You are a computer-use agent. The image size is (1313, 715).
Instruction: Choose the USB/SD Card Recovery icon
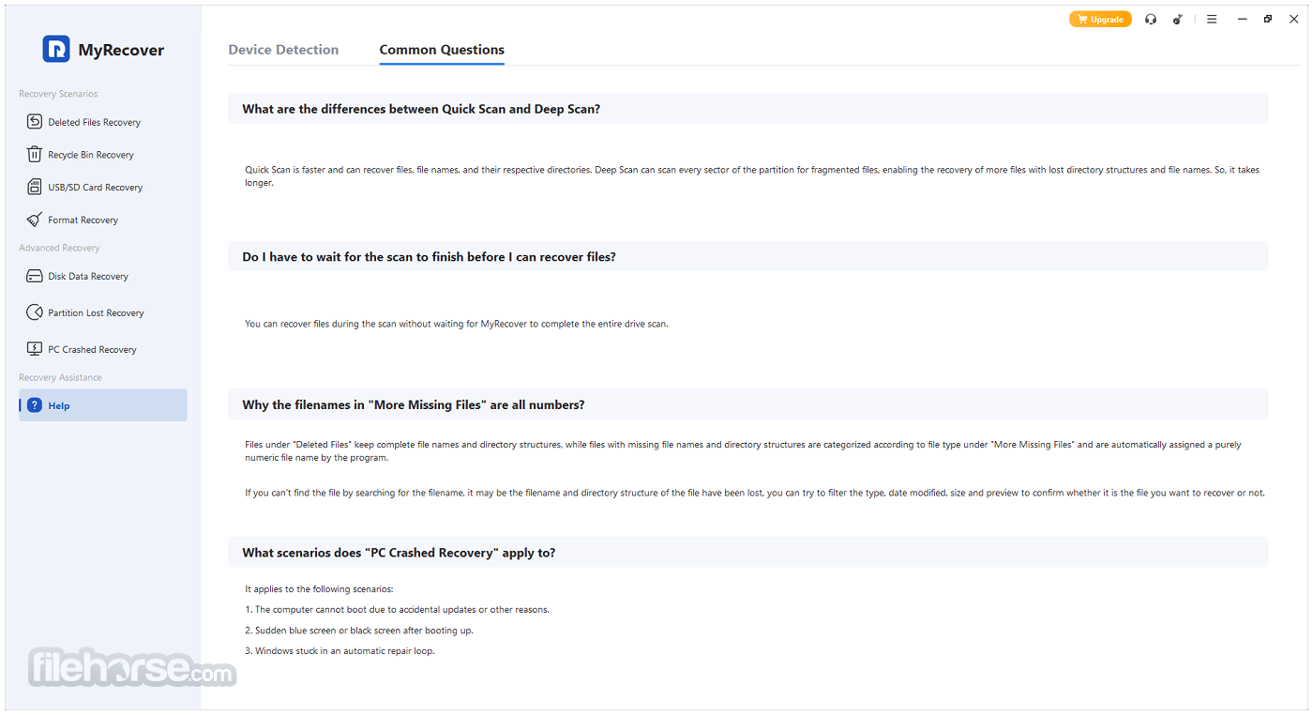click(34, 187)
